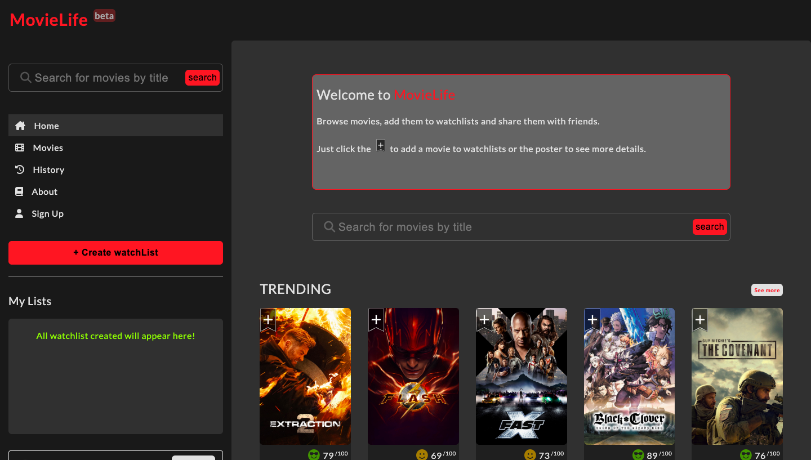Click the main red search button

[710, 227]
